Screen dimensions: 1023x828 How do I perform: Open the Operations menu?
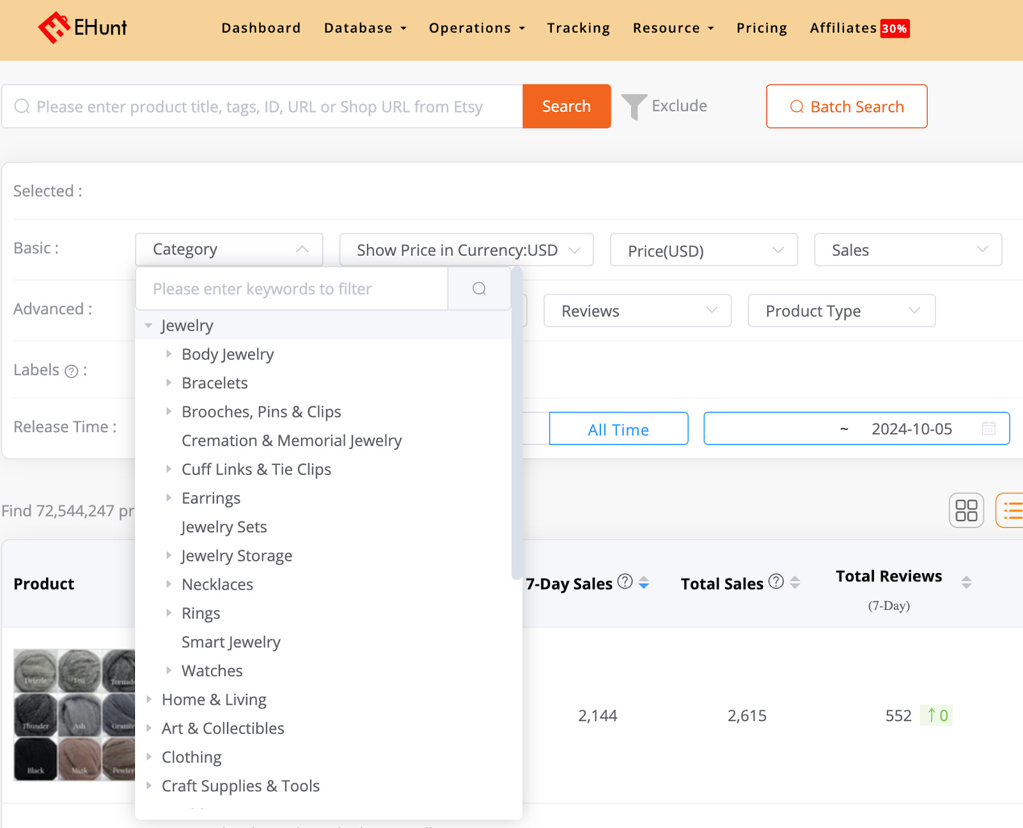click(477, 28)
